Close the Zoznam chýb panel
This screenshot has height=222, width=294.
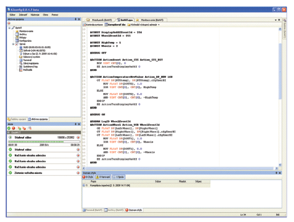280,173
